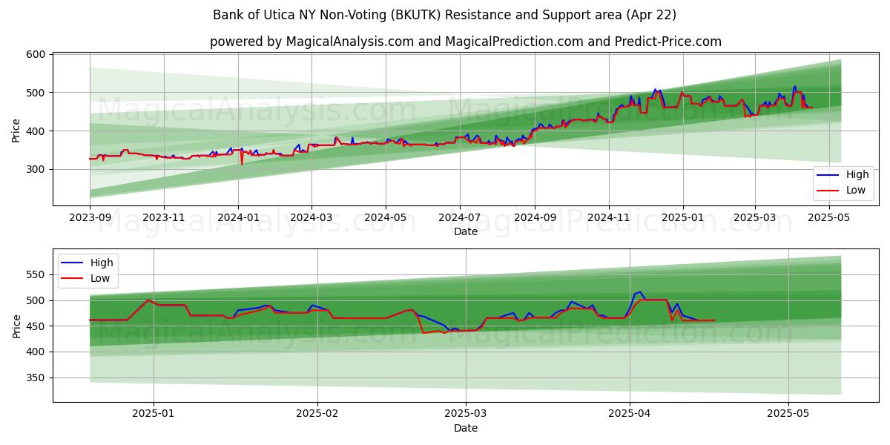Click the '2024-03' tick on top chart
This screenshot has width=890, height=445.
(311, 217)
